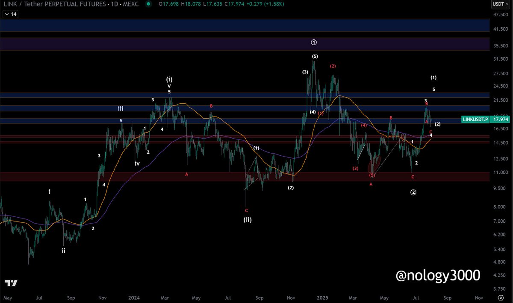
Task: Click the current price tag 17.974
Action: 499,119
